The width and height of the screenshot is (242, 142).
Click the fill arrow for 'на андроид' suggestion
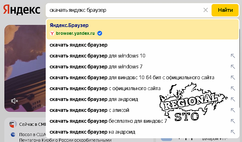tap(233, 132)
